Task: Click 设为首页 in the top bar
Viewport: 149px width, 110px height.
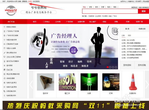Action: click(x=138, y=1)
